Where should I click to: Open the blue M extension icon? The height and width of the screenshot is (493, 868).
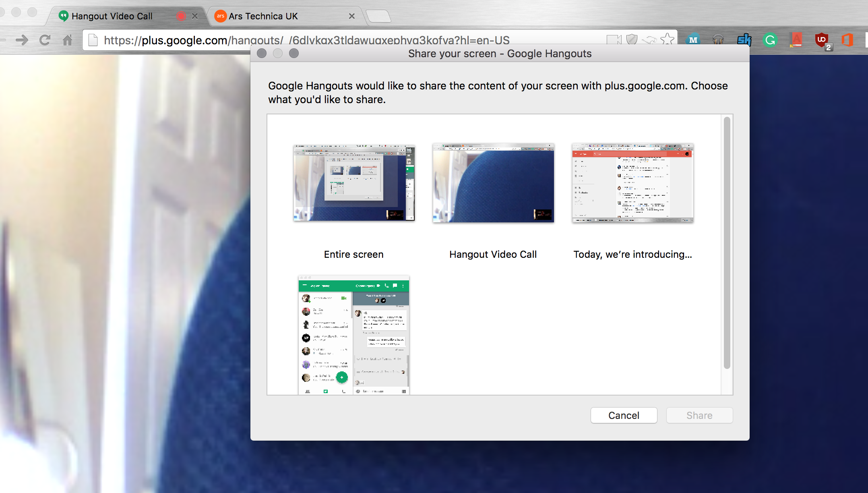[x=693, y=40]
